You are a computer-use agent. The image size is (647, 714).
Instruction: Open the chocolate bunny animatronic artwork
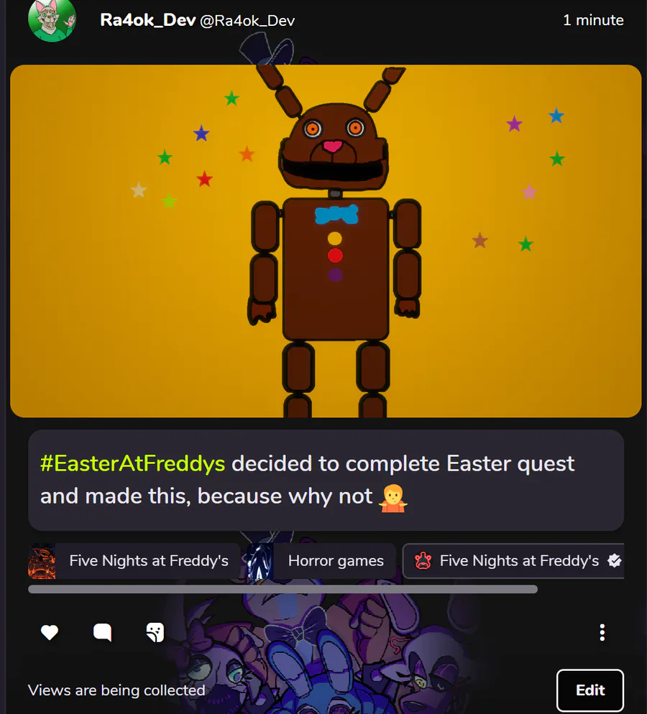pos(326,241)
